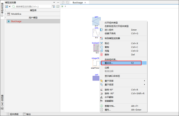This screenshot has width=179, height=116.
Task: Click the first bookmark icon left of BusUsage tab
Action: click(x=63, y=2)
